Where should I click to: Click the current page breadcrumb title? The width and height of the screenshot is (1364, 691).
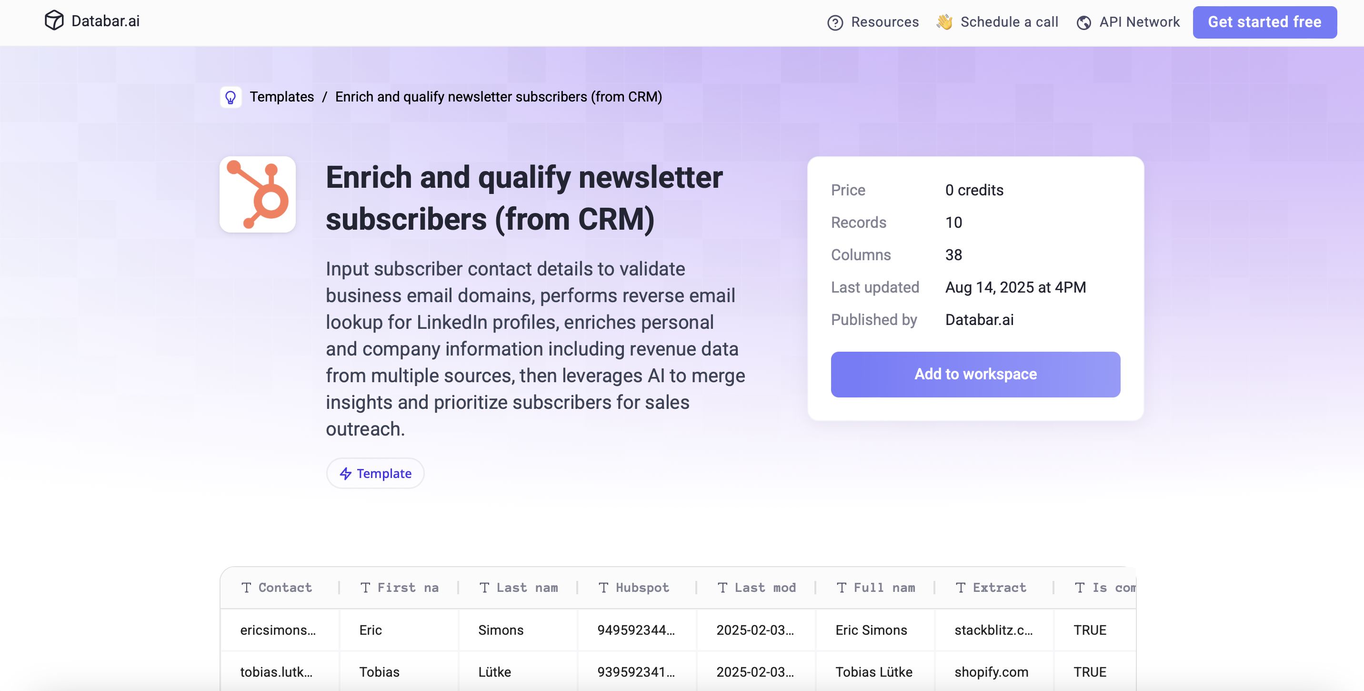pyautogui.click(x=498, y=97)
